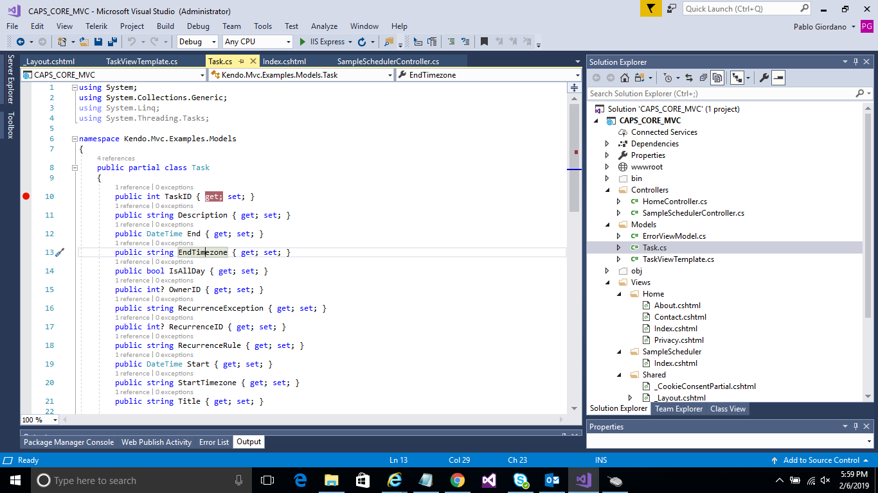Click the screwdriver quick actions icon on line 13
The image size is (878, 493).
coord(60,252)
